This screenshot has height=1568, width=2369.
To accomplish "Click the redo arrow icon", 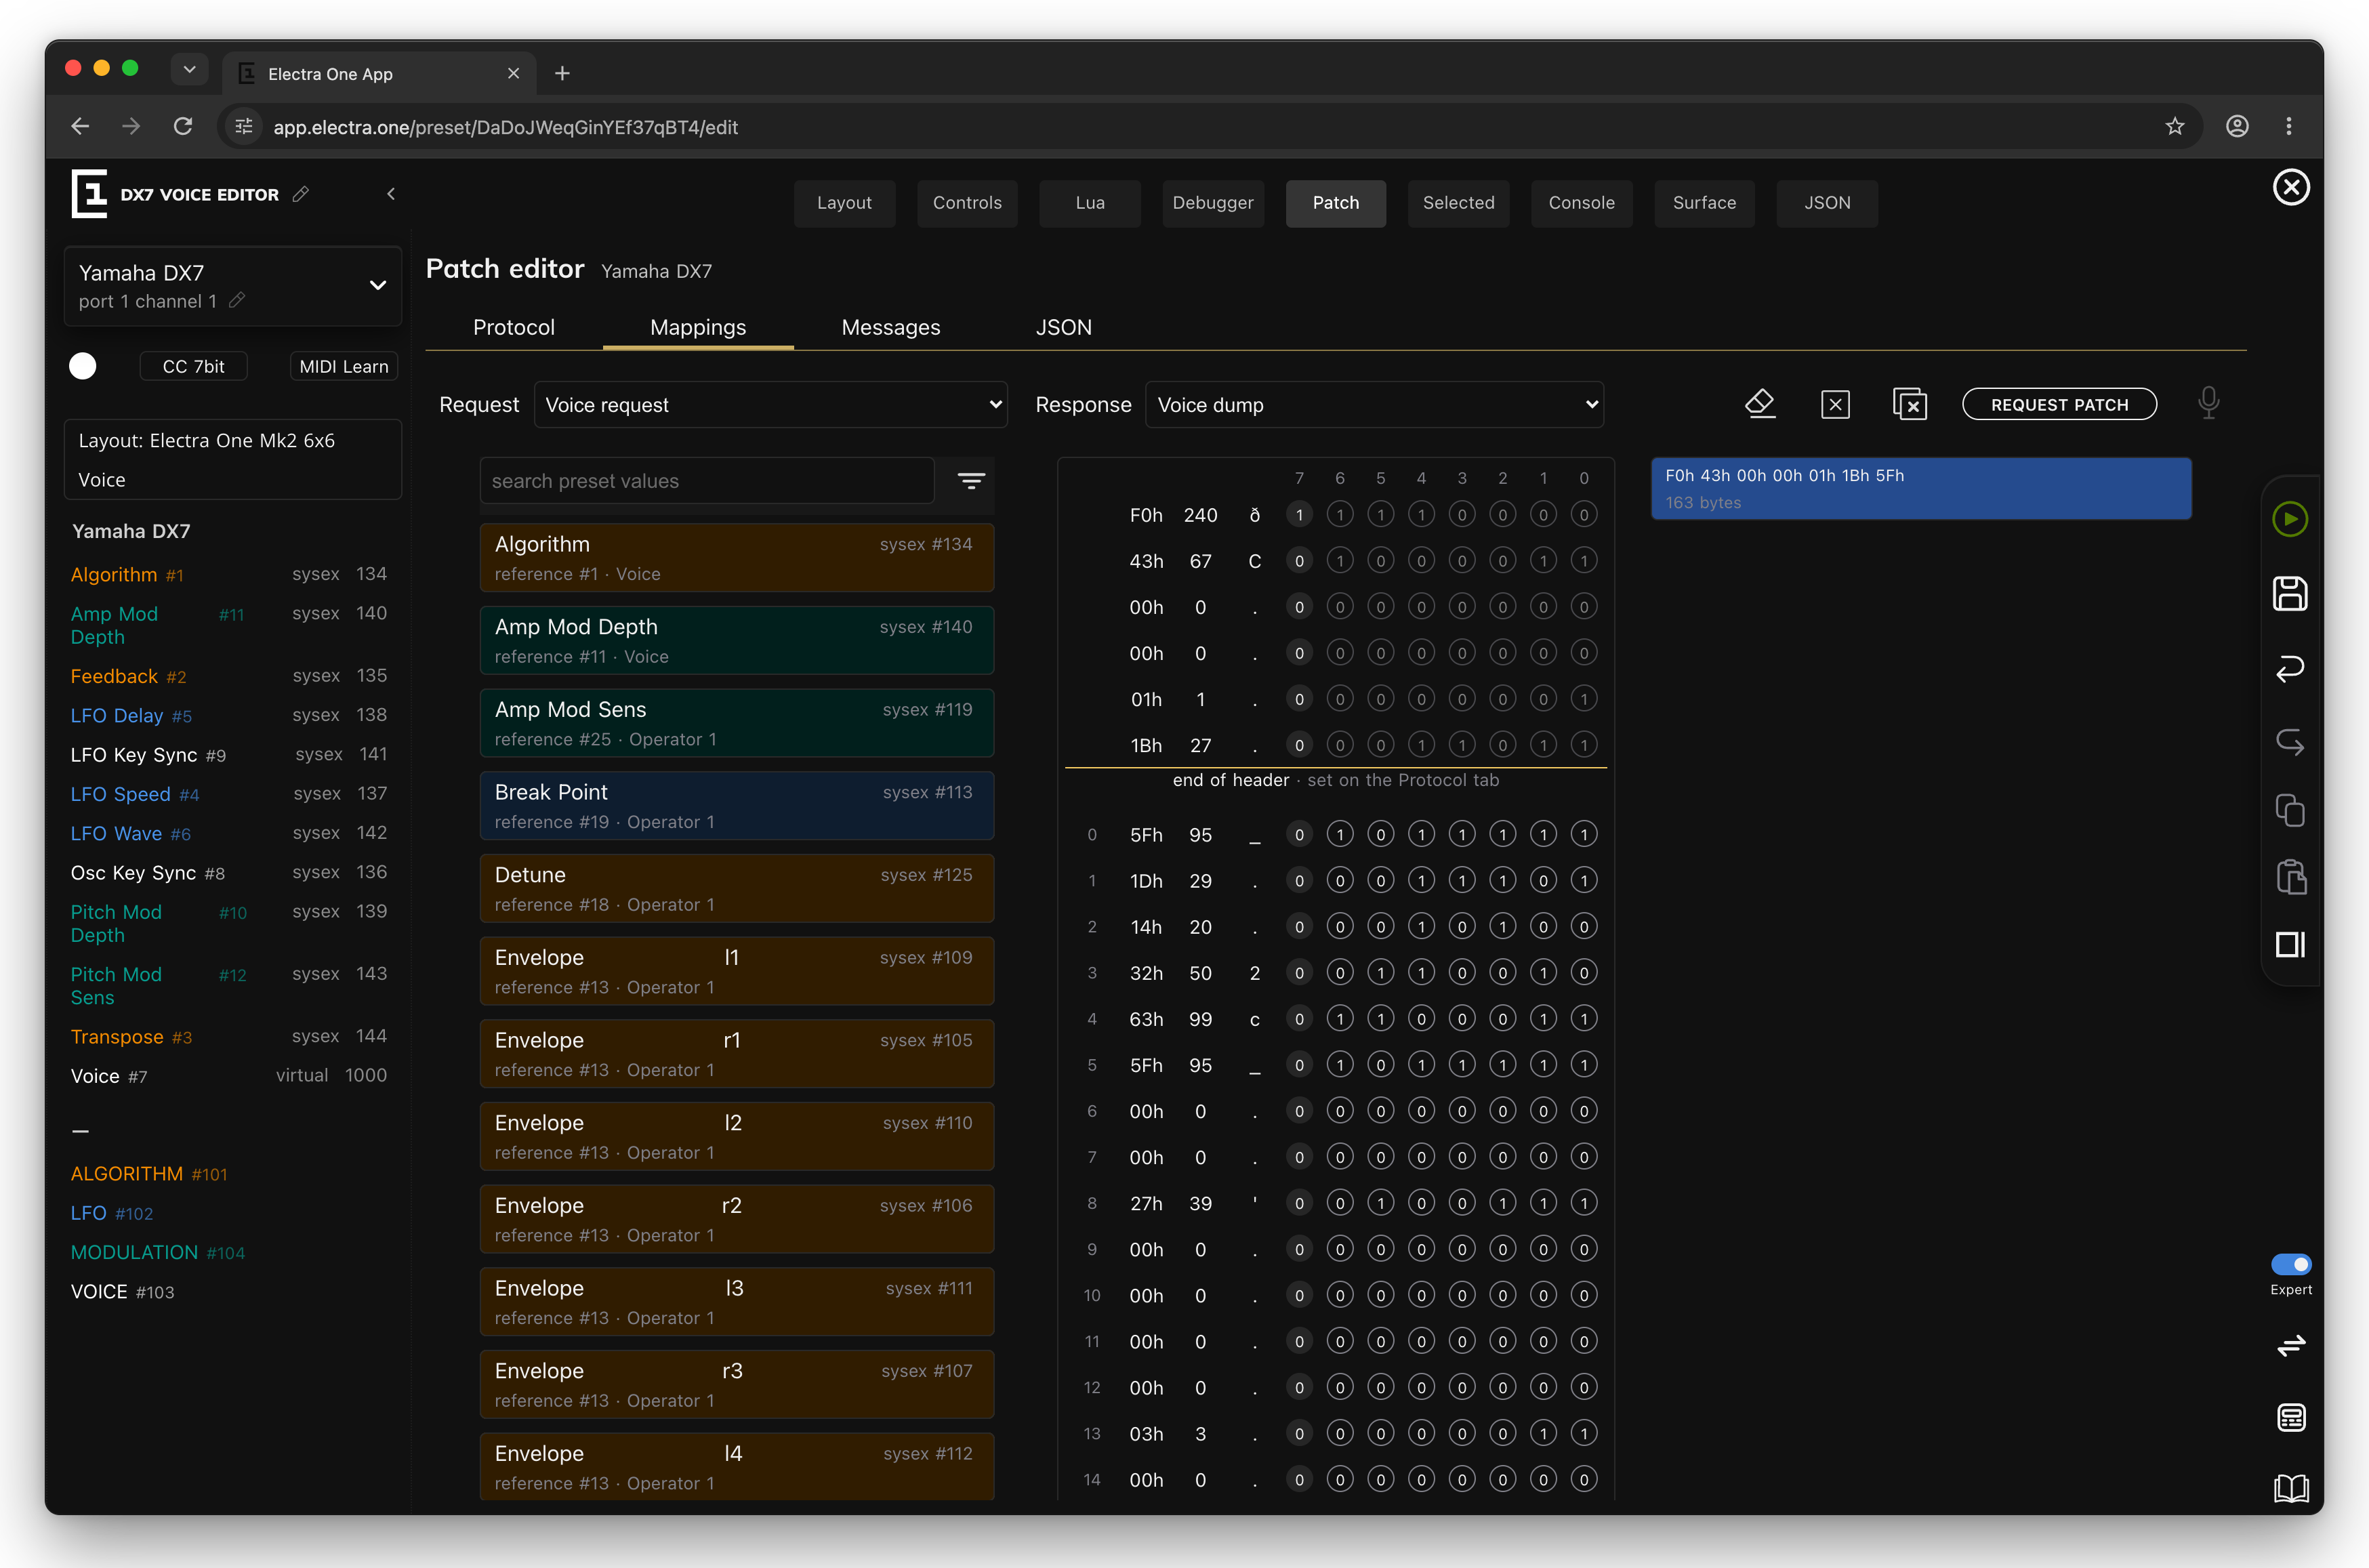I will [2290, 742].
